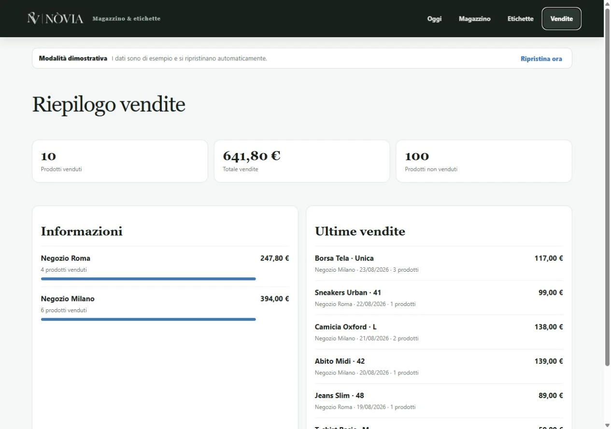The height and width of the screenshot is (429, 611).
Task: Click the 139,00 € sale amount
Action: click(549, 361)
